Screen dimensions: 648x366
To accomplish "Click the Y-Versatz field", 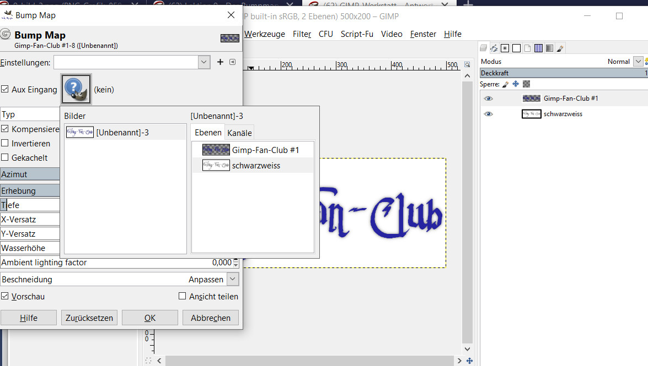I will click(x=30, y=233).
